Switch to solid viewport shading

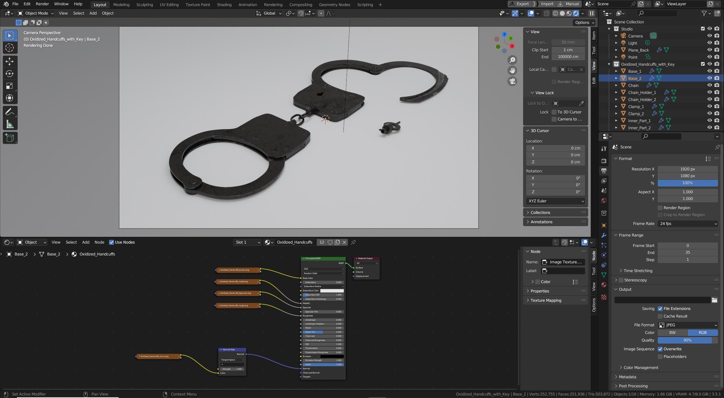click(562, 13)
